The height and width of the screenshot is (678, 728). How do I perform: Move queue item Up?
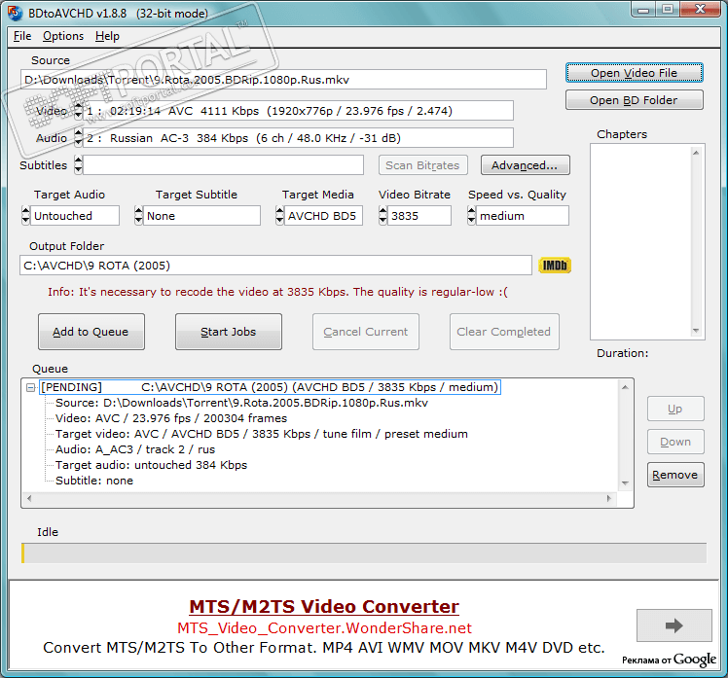675,409
